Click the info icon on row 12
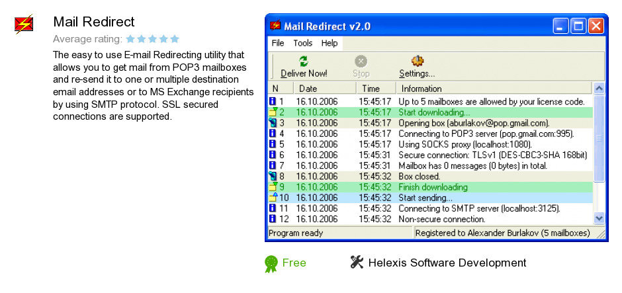Viewport: 622px width, 293px height. point(273,219)
